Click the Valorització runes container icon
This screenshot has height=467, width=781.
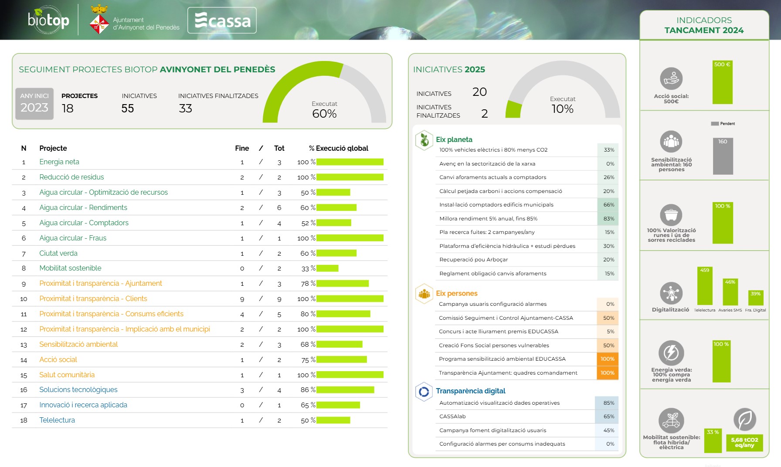(x=671, y=215)
